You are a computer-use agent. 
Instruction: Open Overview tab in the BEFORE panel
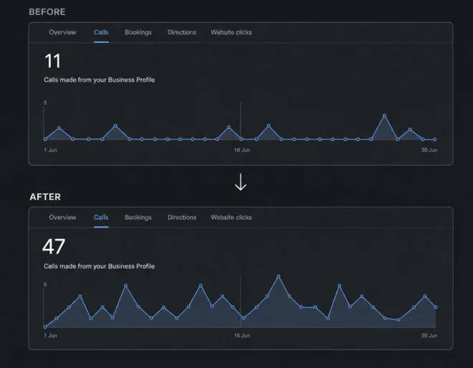pyautogui.click(x=63, y=32)
